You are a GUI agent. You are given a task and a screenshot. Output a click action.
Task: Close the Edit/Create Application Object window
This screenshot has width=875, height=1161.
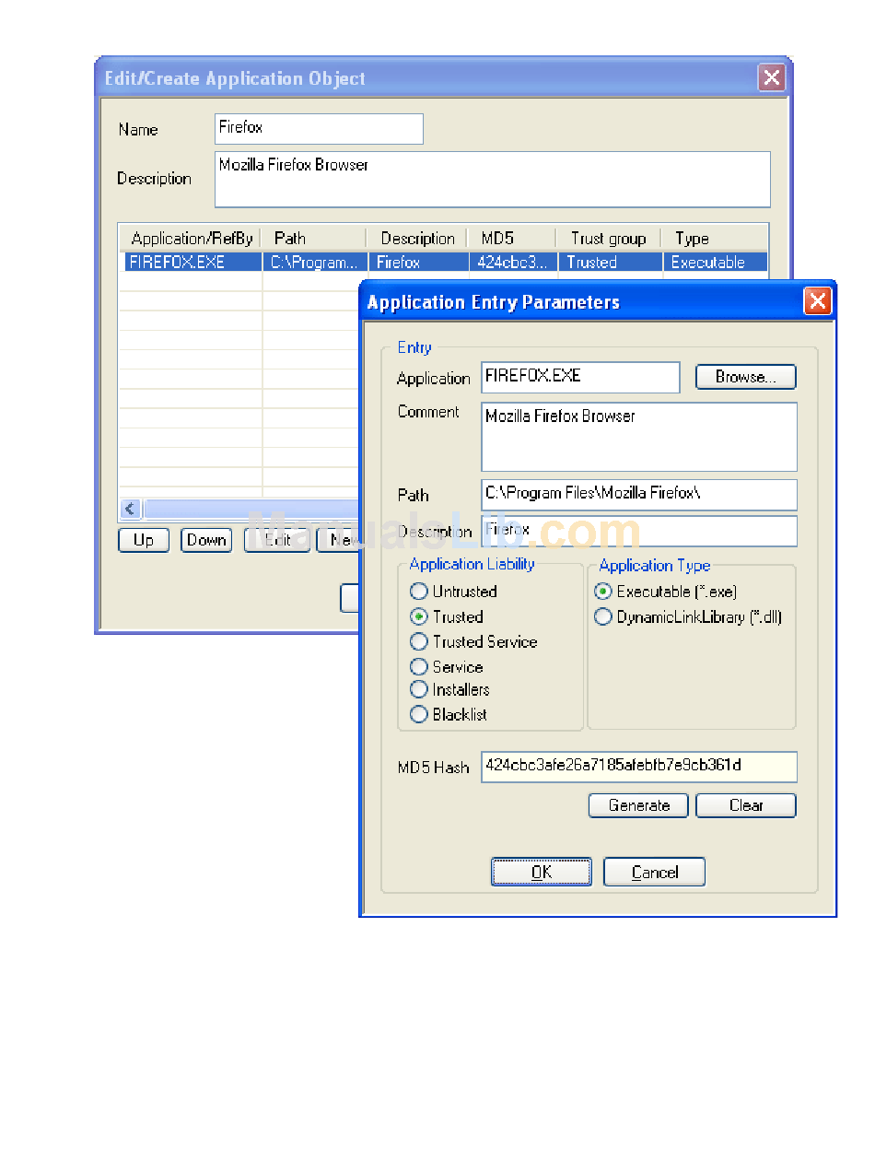coord(772,78)
